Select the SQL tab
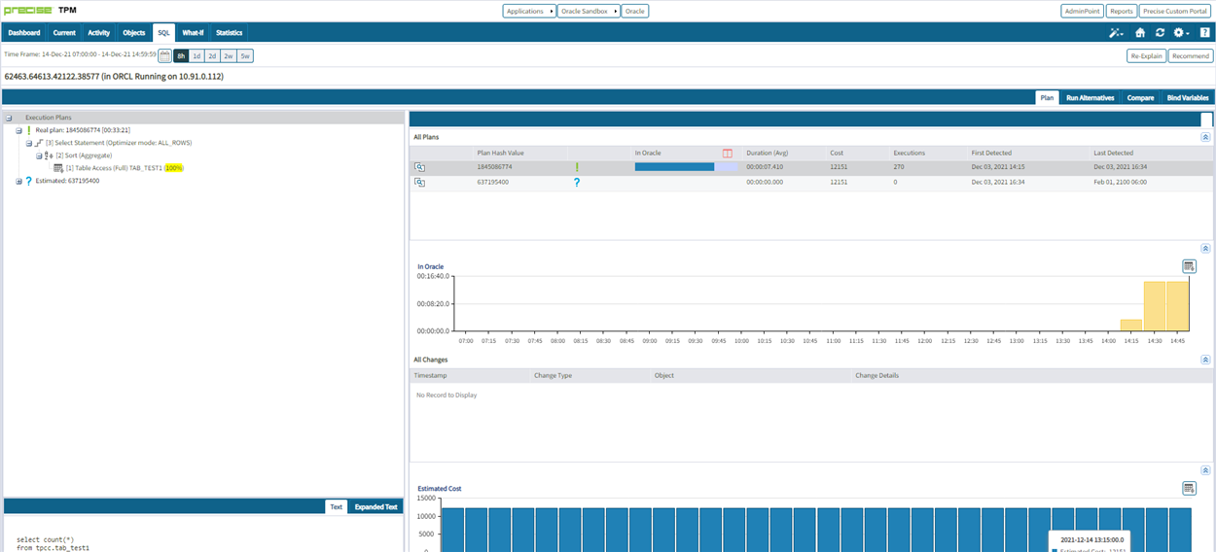This screenshot has width=1216, height=552. (x=164, y=32)
